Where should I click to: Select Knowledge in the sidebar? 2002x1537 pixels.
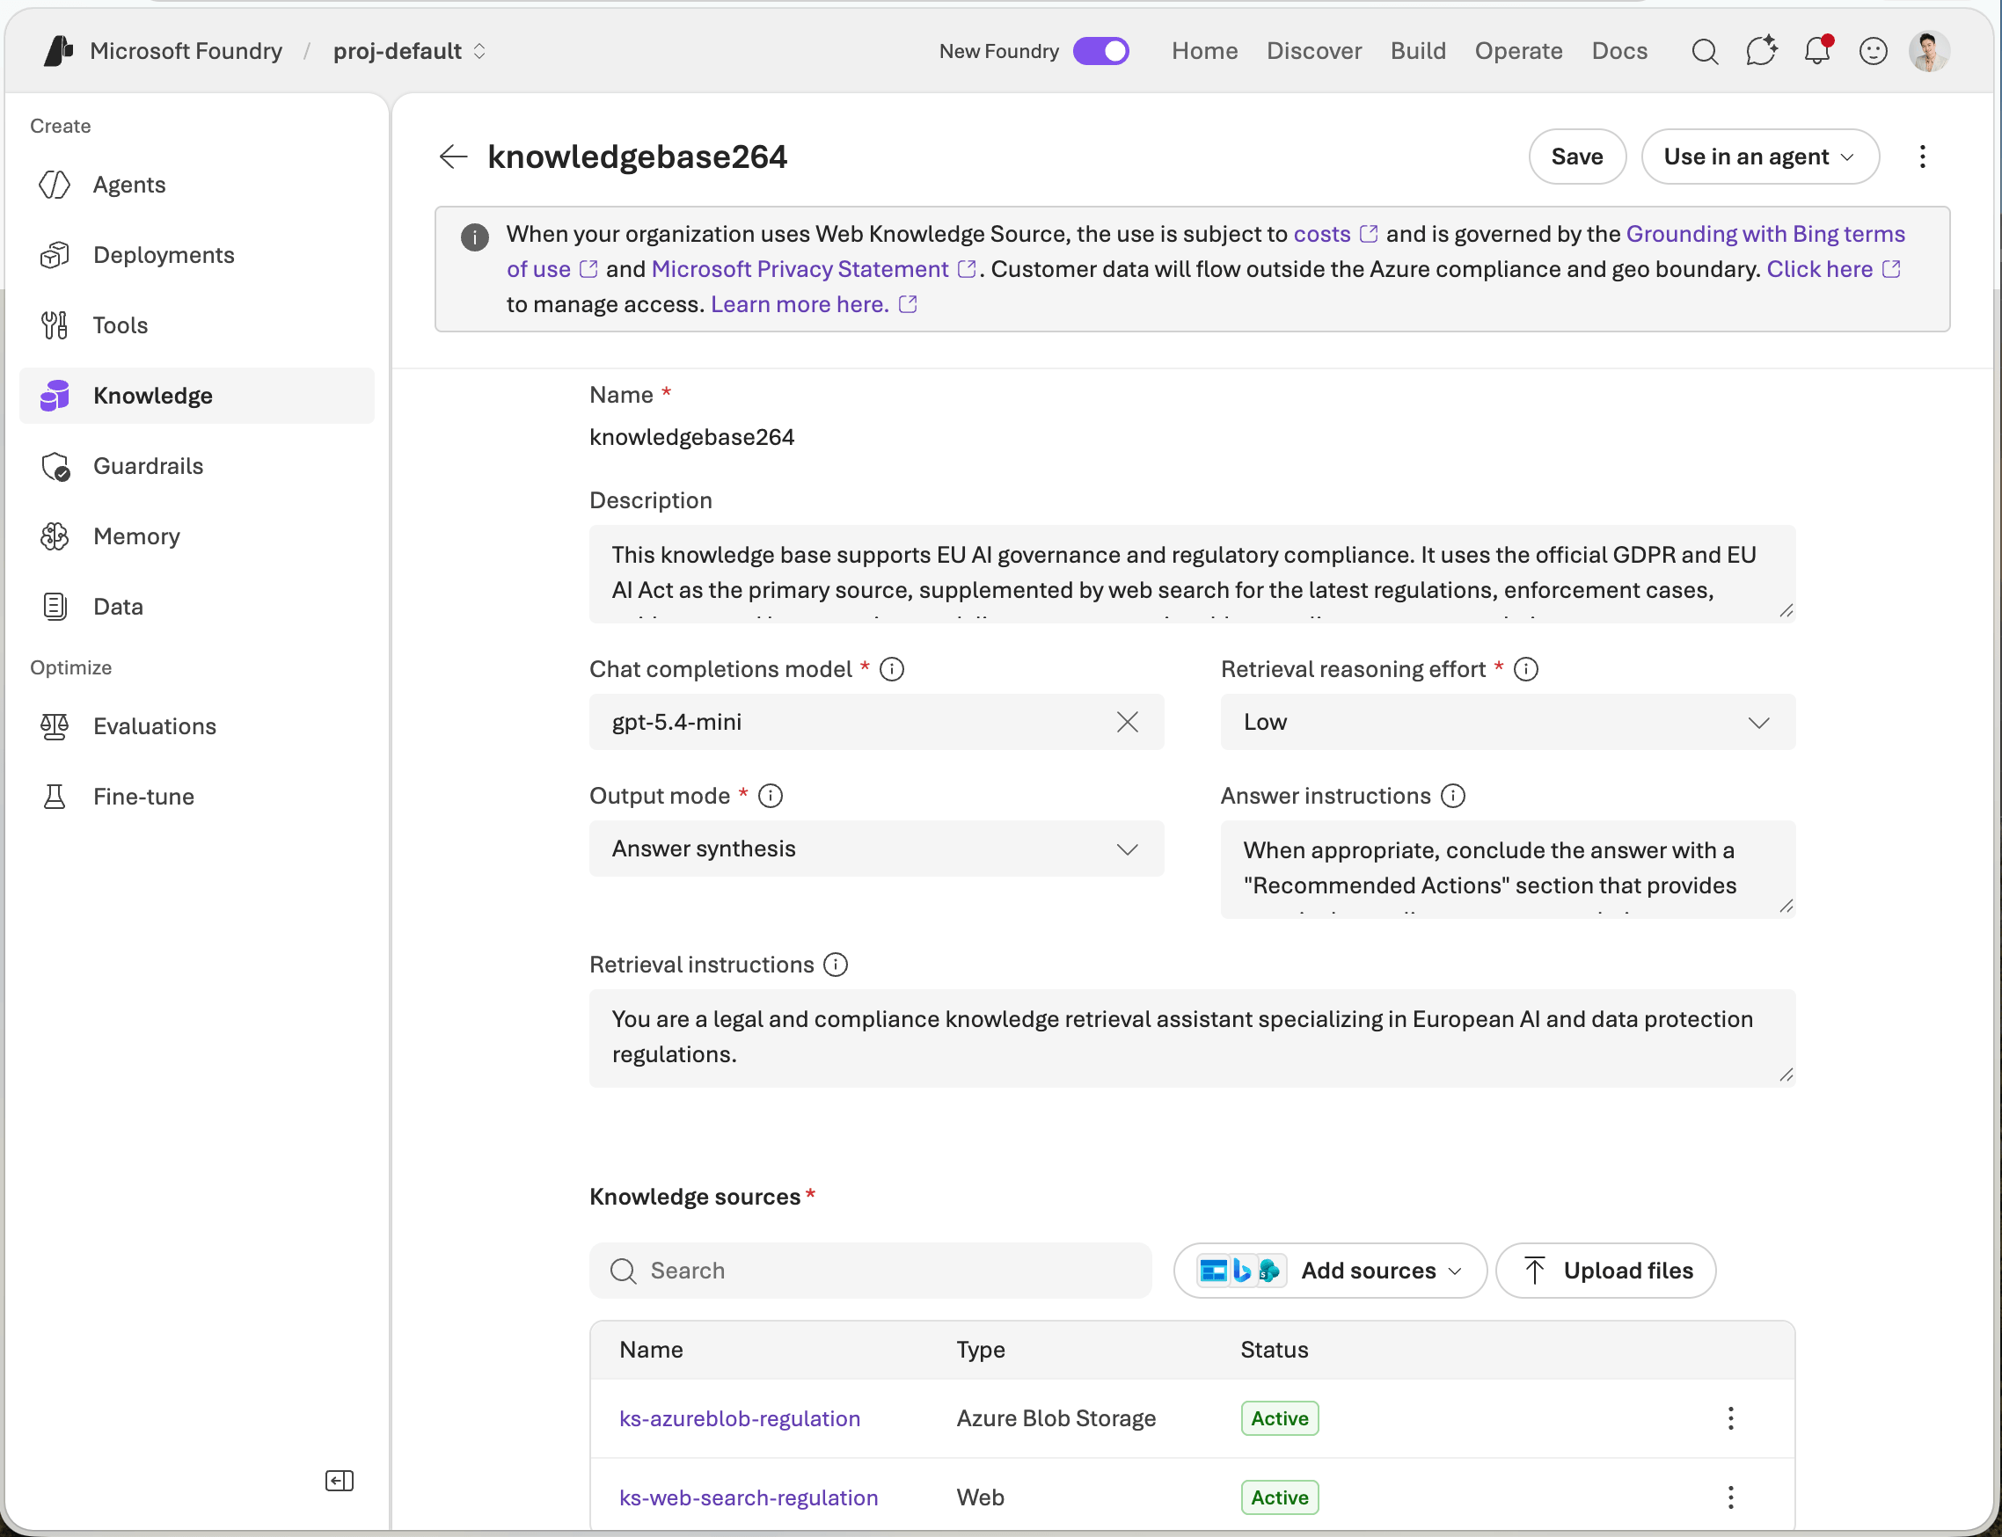pyautogui.click(x=197, y=397)
